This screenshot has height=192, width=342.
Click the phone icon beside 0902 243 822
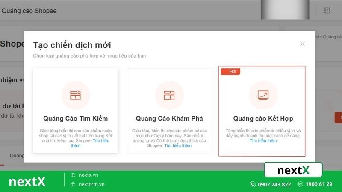(253, 184)
